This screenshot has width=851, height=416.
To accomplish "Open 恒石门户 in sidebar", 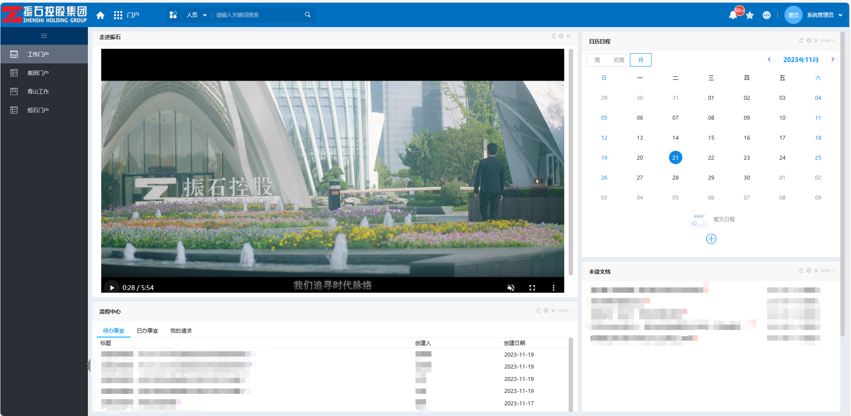I will (44, 110).
